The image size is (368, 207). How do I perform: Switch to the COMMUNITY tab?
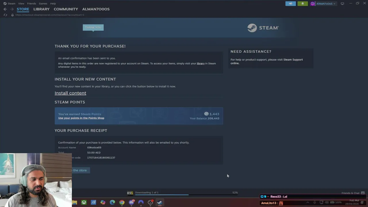pyautogui.click(x=66, y=9)
